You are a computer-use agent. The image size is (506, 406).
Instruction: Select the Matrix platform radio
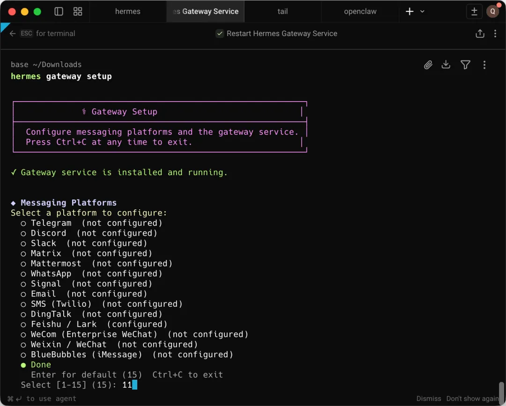tap(23, 254)
